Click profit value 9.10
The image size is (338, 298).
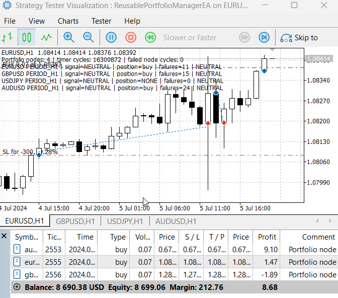click(x=271, y=250)
